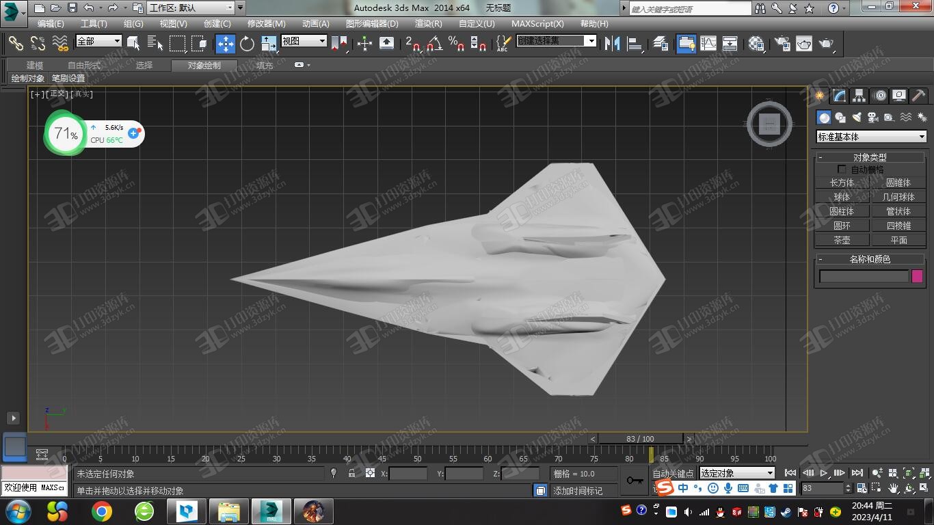
Task: Create a 球体 sphere primitive
Action: [842, 197]
